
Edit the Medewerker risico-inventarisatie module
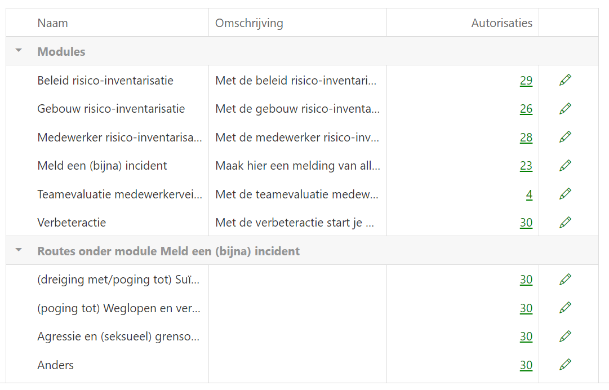pos(565,137)
